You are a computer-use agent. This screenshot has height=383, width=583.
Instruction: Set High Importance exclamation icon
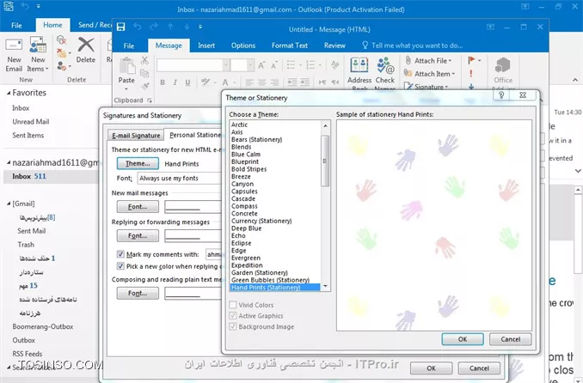471,74
